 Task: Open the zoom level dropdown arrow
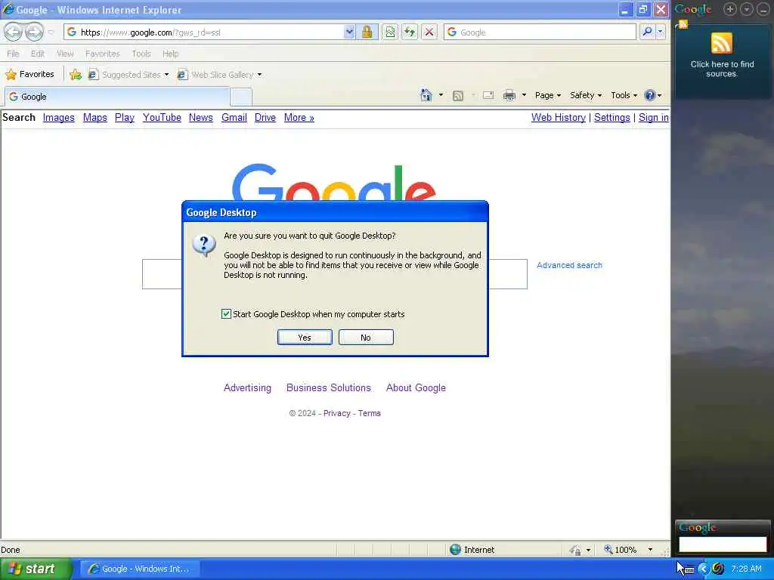(x=650, y=550)
